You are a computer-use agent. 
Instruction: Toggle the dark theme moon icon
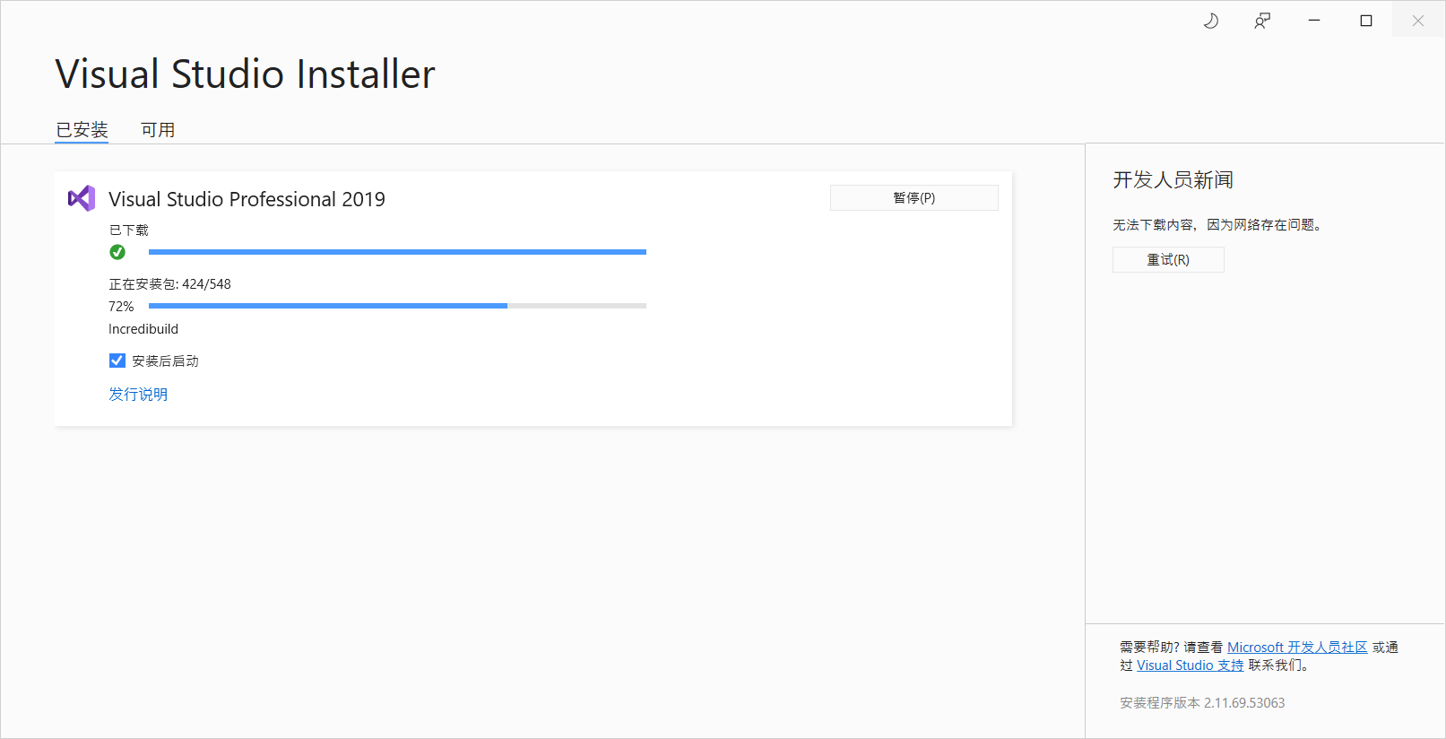[x=1210, y=21]
